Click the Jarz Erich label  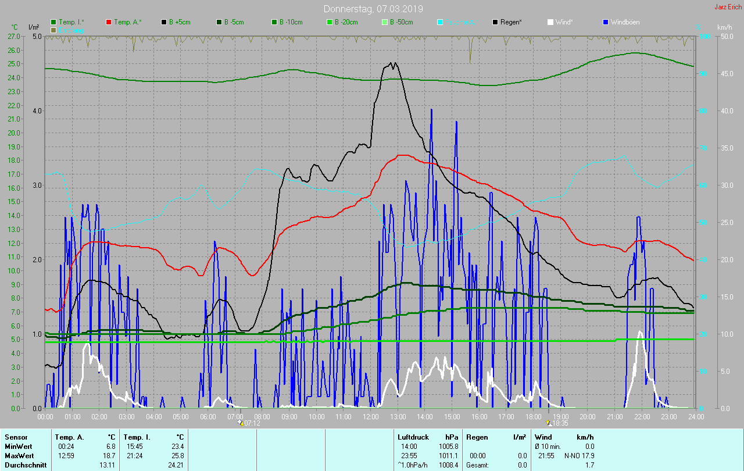(x=728, y=7)
